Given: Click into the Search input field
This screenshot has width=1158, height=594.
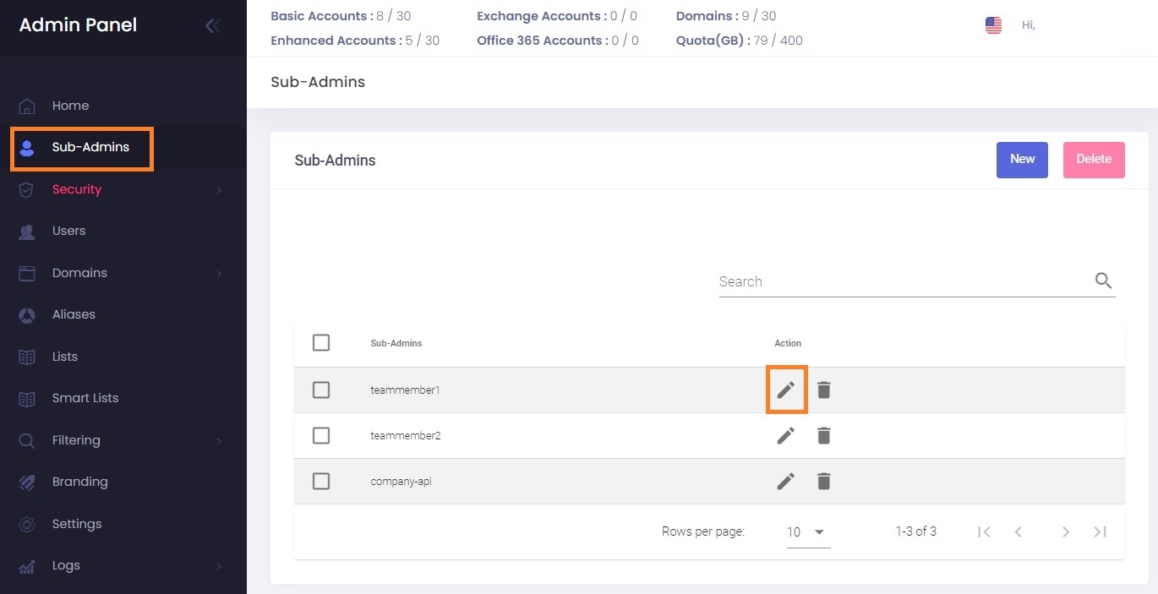Looking at the screenshot, I should (x=904, y=281).
